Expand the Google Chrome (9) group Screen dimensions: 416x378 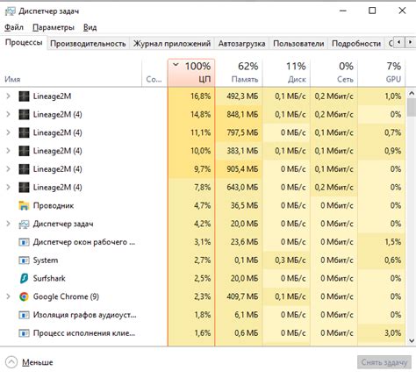8,296
